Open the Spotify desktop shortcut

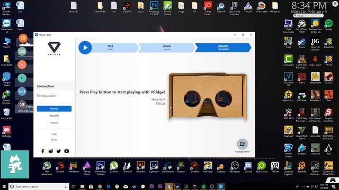tap(328, 25)
